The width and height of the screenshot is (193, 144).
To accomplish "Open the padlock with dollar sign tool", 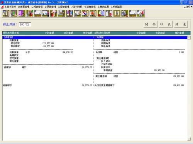I will [x=141, y=13].
